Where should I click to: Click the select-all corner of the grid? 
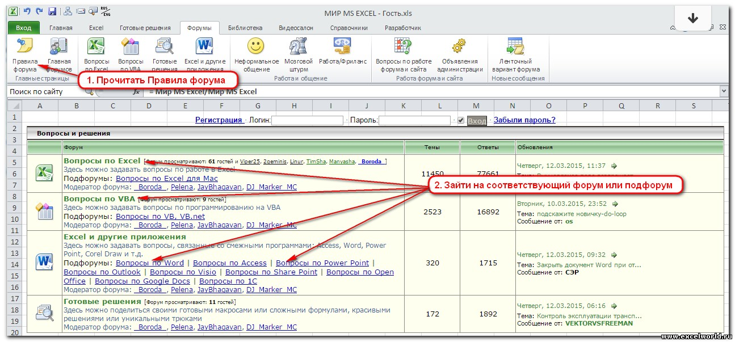tap(15, 105)
